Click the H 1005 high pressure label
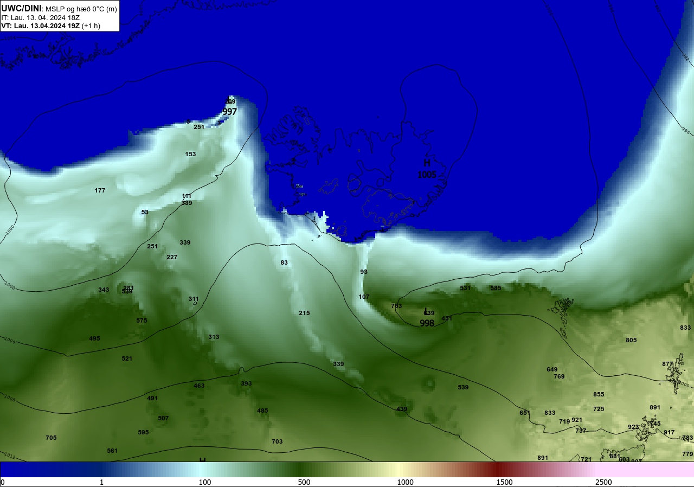The width and height of the screenshot is (694, 487). click(x=427, y=169)
